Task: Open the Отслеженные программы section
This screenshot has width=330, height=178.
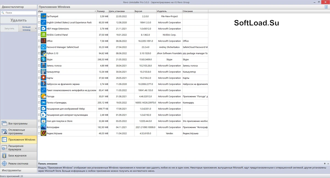Action: [x=18, y=131]
